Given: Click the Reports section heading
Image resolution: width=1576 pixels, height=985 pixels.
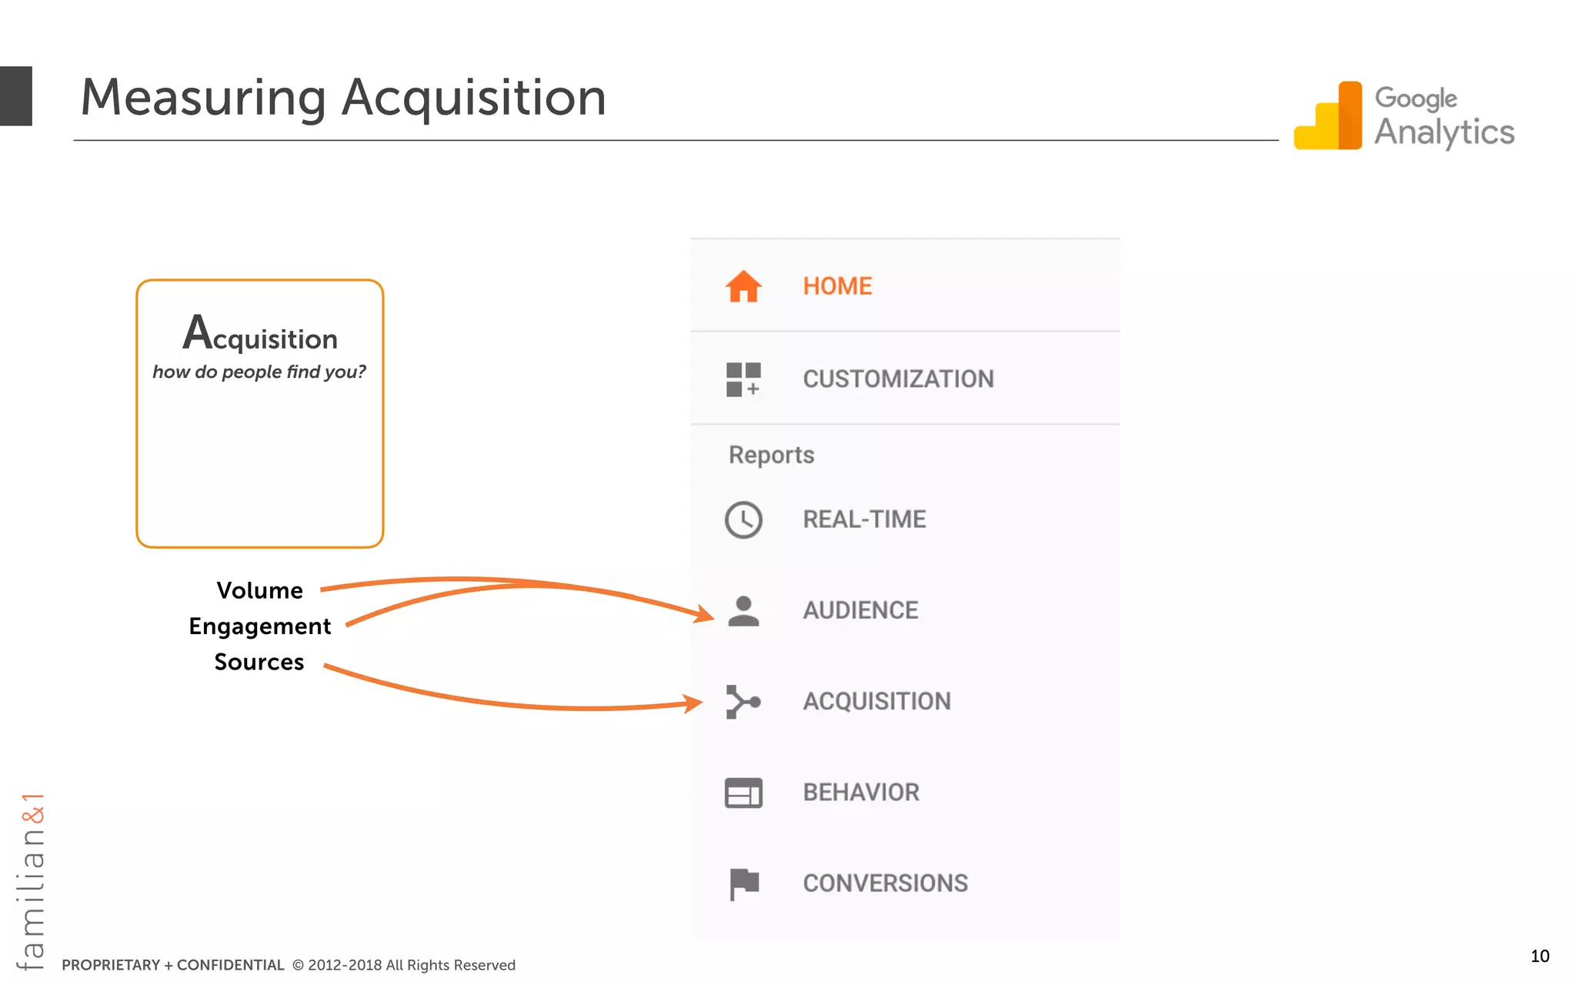Looking at the screenshot, I should pos(771,455).
